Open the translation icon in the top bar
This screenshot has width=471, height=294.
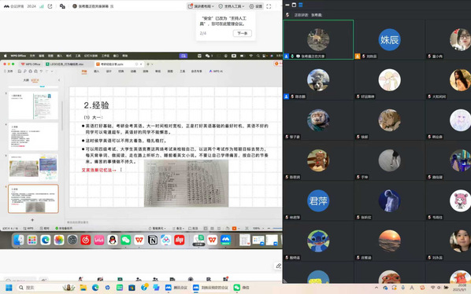pos(62,6)
